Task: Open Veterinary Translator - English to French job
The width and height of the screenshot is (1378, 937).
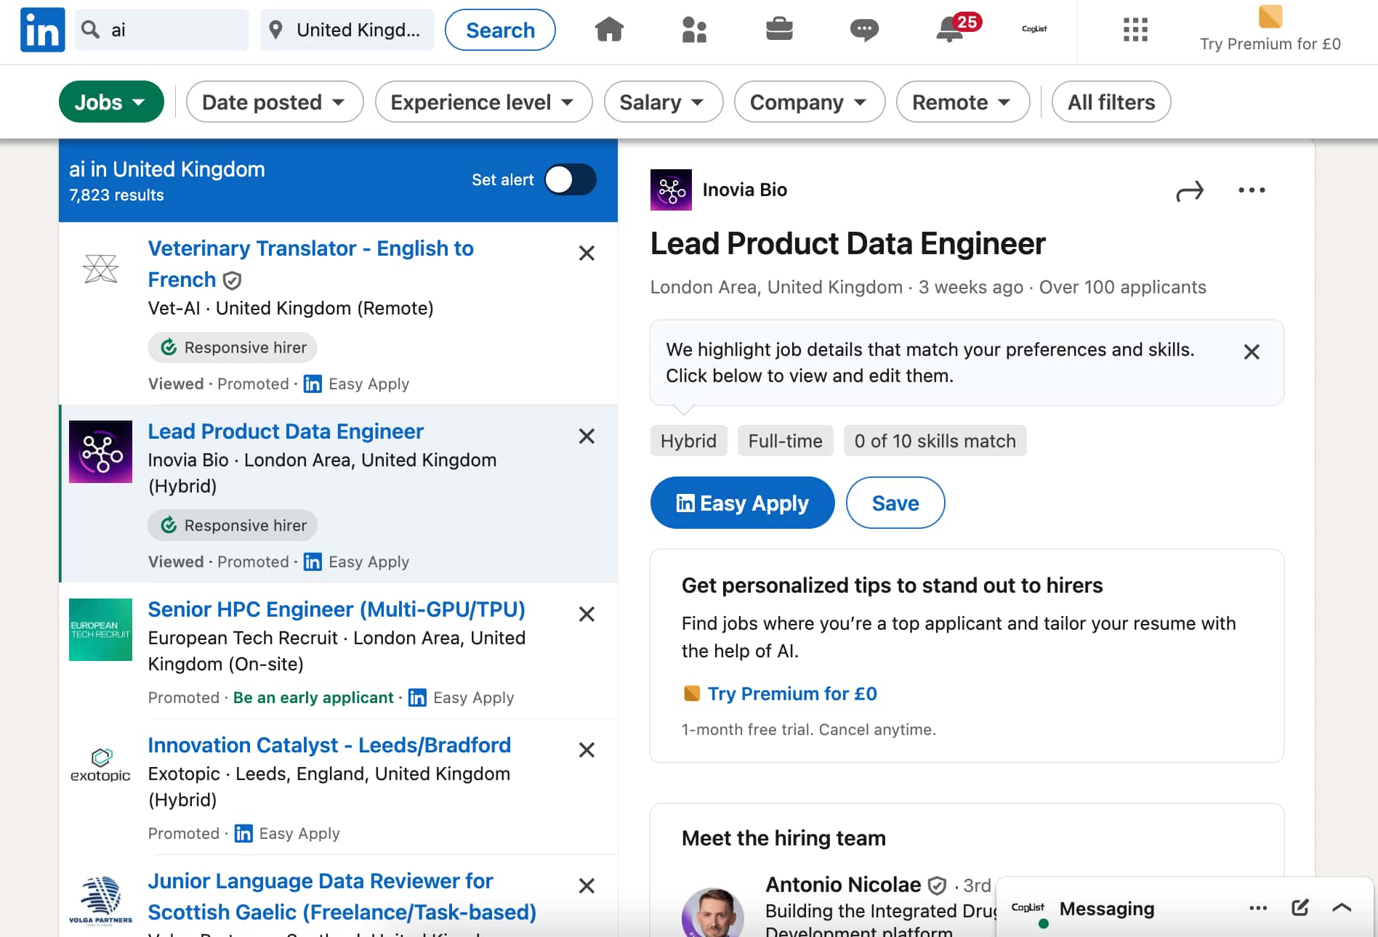Action: (310, 264)
